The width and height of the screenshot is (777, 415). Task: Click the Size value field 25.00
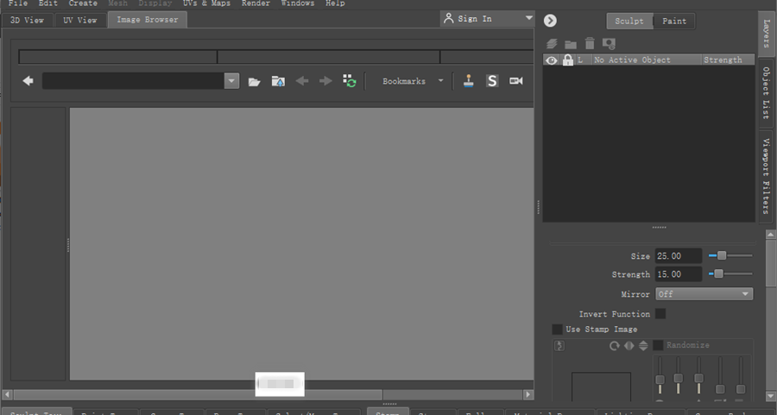pyautogui.click(x=679, y=255)
